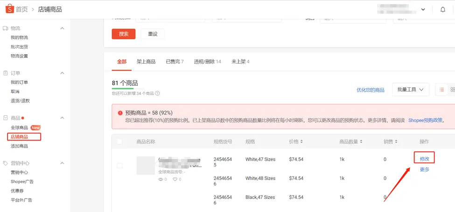The height and width of the screenshot is (212, 455).
Task: Switch to list view icon
Action: (441, 90)
